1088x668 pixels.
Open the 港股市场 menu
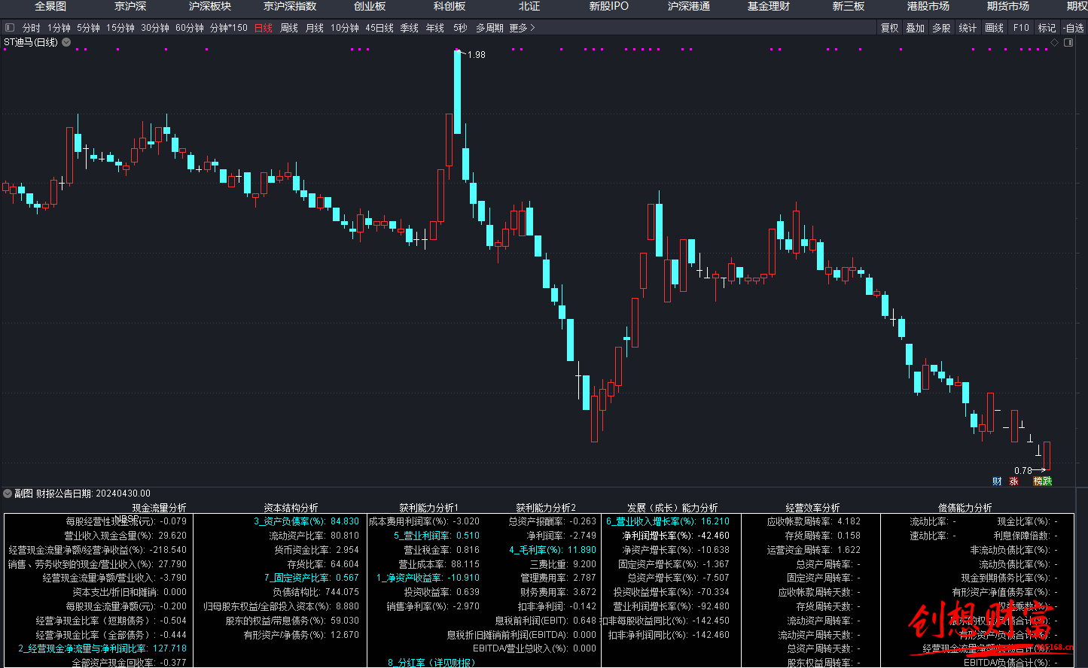coord(928,6)
